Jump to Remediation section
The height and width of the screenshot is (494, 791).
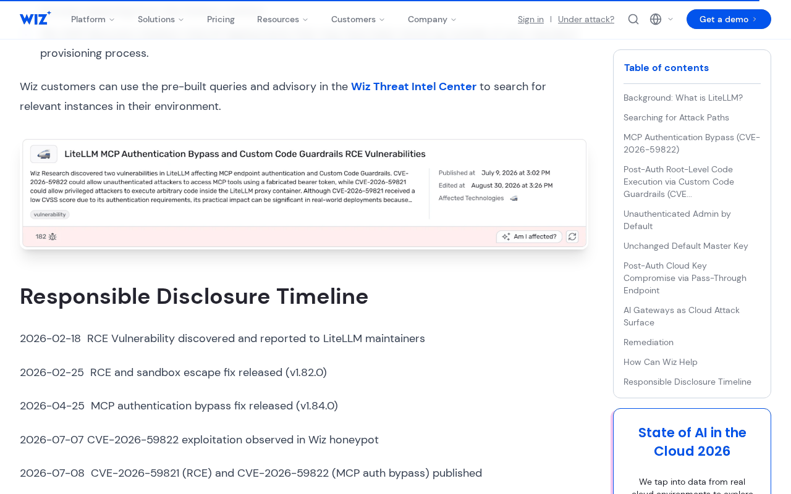(x=648, y=342)
